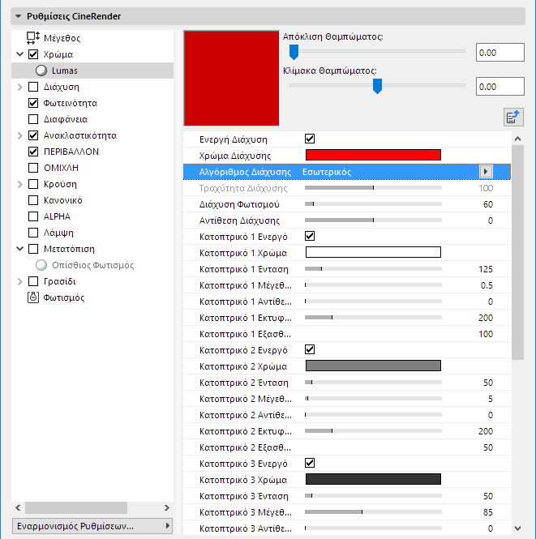
Task: Click the Αντίθεση Διάχυσης slider
Action: pyautogui.click(x=373, y=220)
